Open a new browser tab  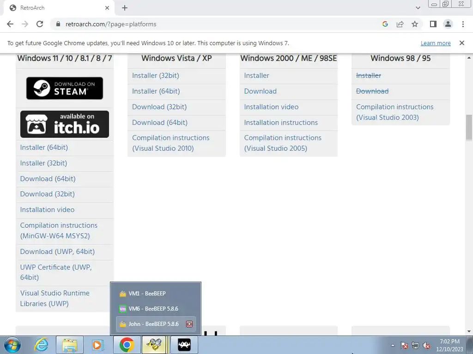pyautogui.click(x=125, y=8)
